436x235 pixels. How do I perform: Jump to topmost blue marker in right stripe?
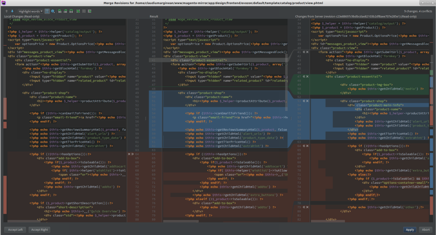tap(432, 82)
